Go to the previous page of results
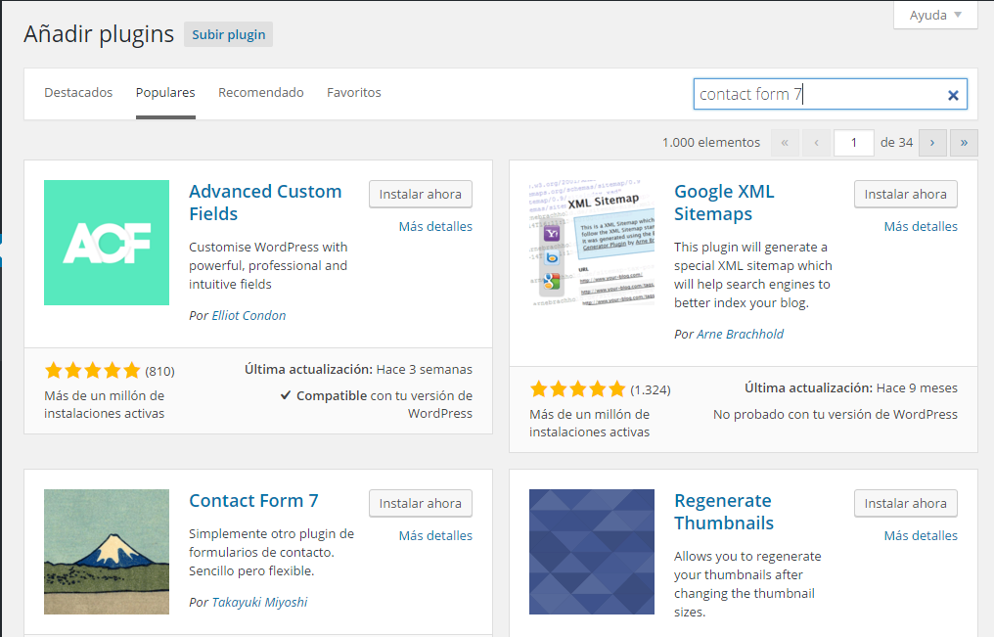The width and height of the screenshot is (994, 637). coord(817,143)
